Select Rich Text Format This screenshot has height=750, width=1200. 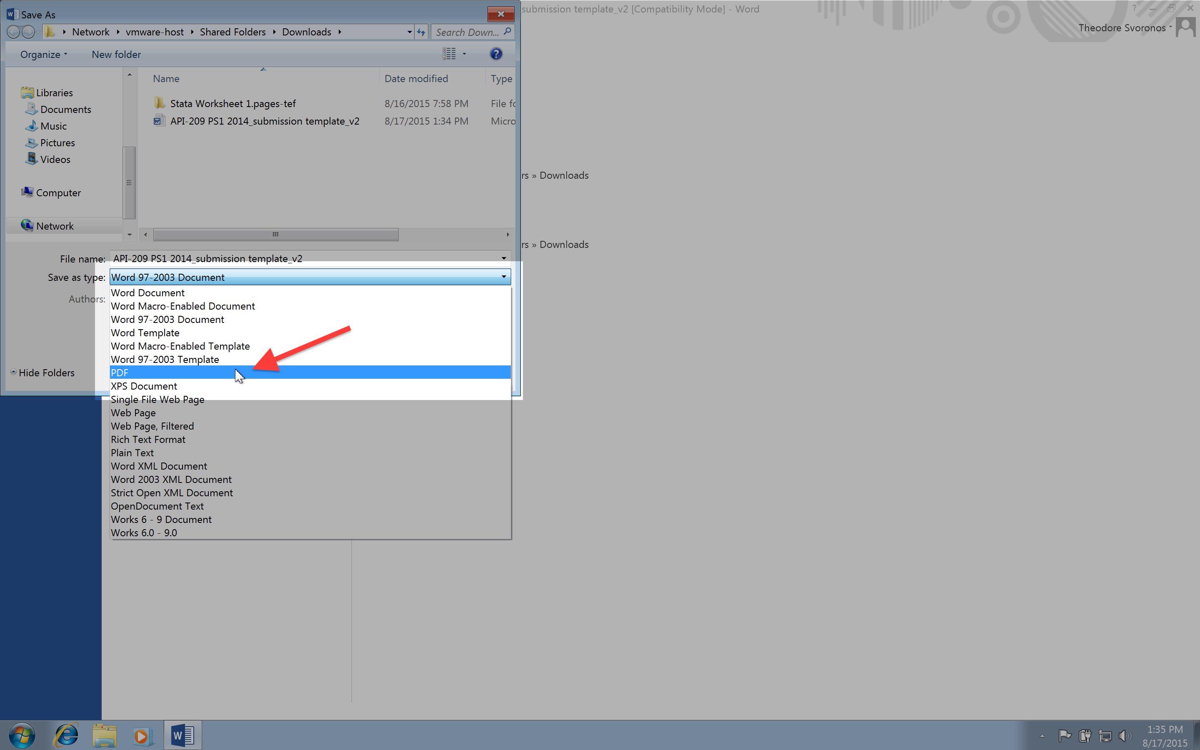(310, 440)
